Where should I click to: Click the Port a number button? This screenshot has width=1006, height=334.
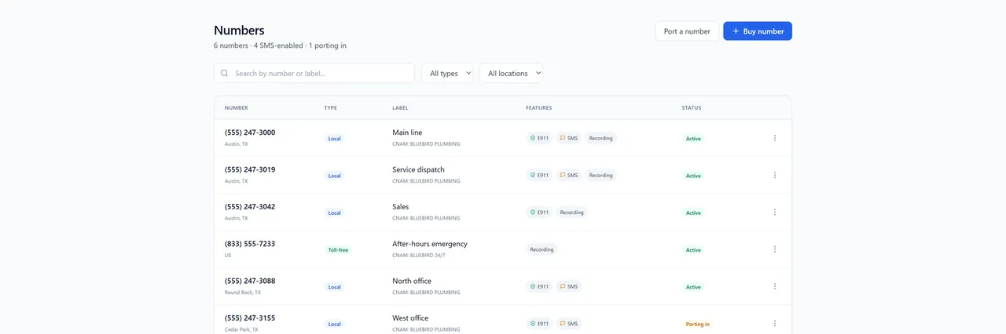click(687, 31)
